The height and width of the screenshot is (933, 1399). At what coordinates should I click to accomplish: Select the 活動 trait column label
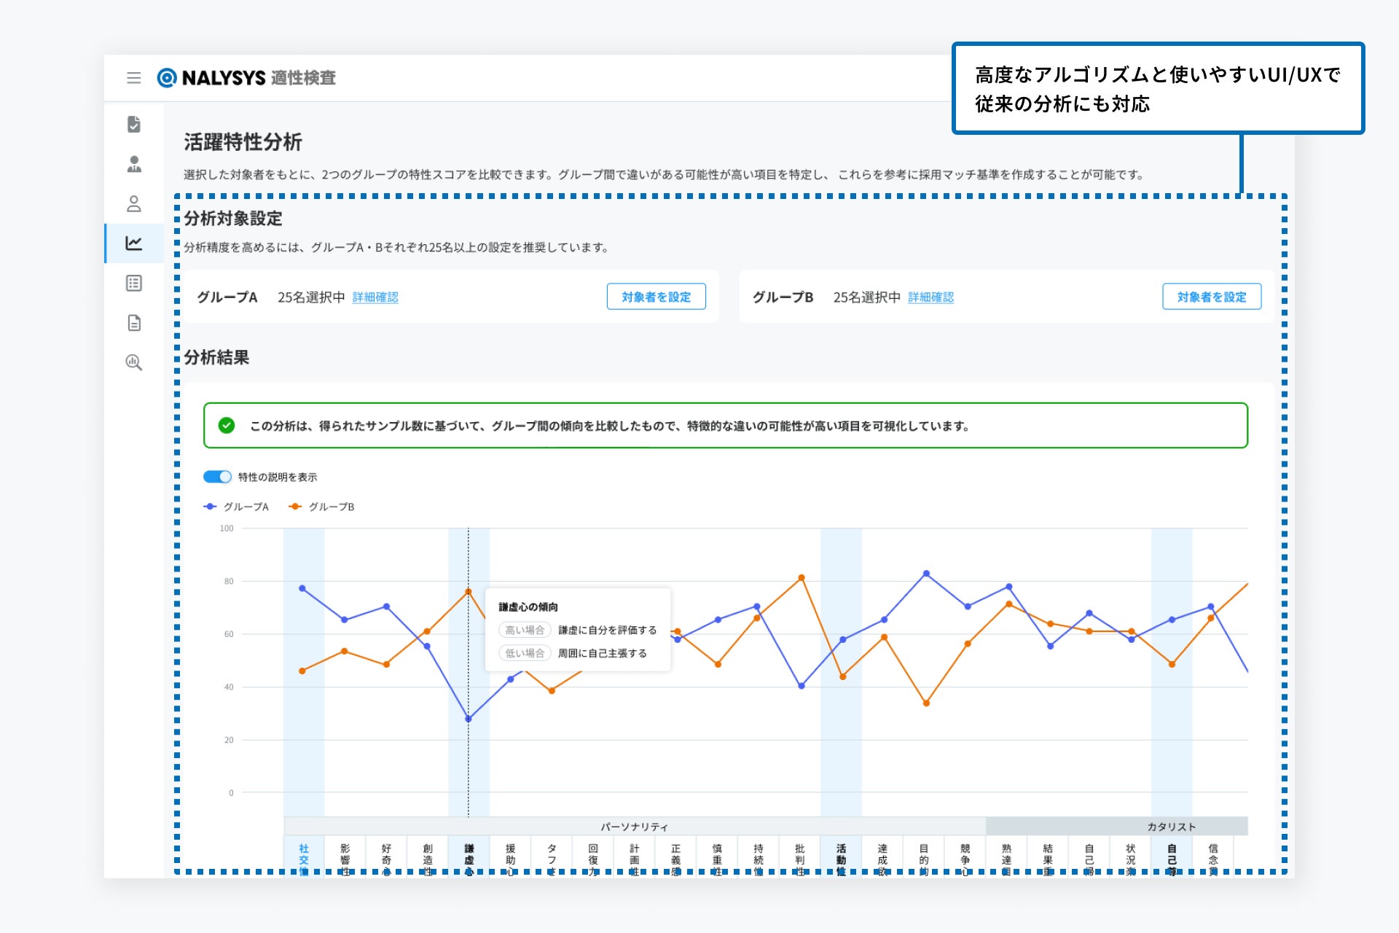(841, 859)
